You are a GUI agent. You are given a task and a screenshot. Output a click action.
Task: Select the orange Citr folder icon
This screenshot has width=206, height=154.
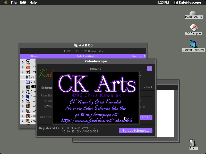click(x=28, y=67)
